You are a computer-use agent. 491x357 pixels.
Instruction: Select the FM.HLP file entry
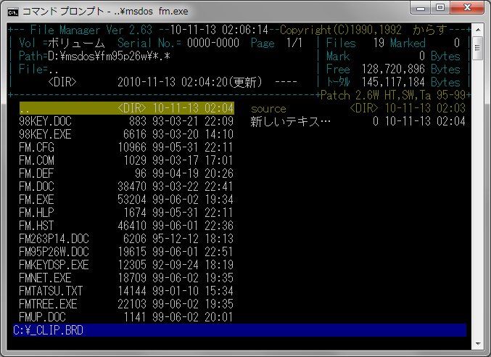[126, 213]
